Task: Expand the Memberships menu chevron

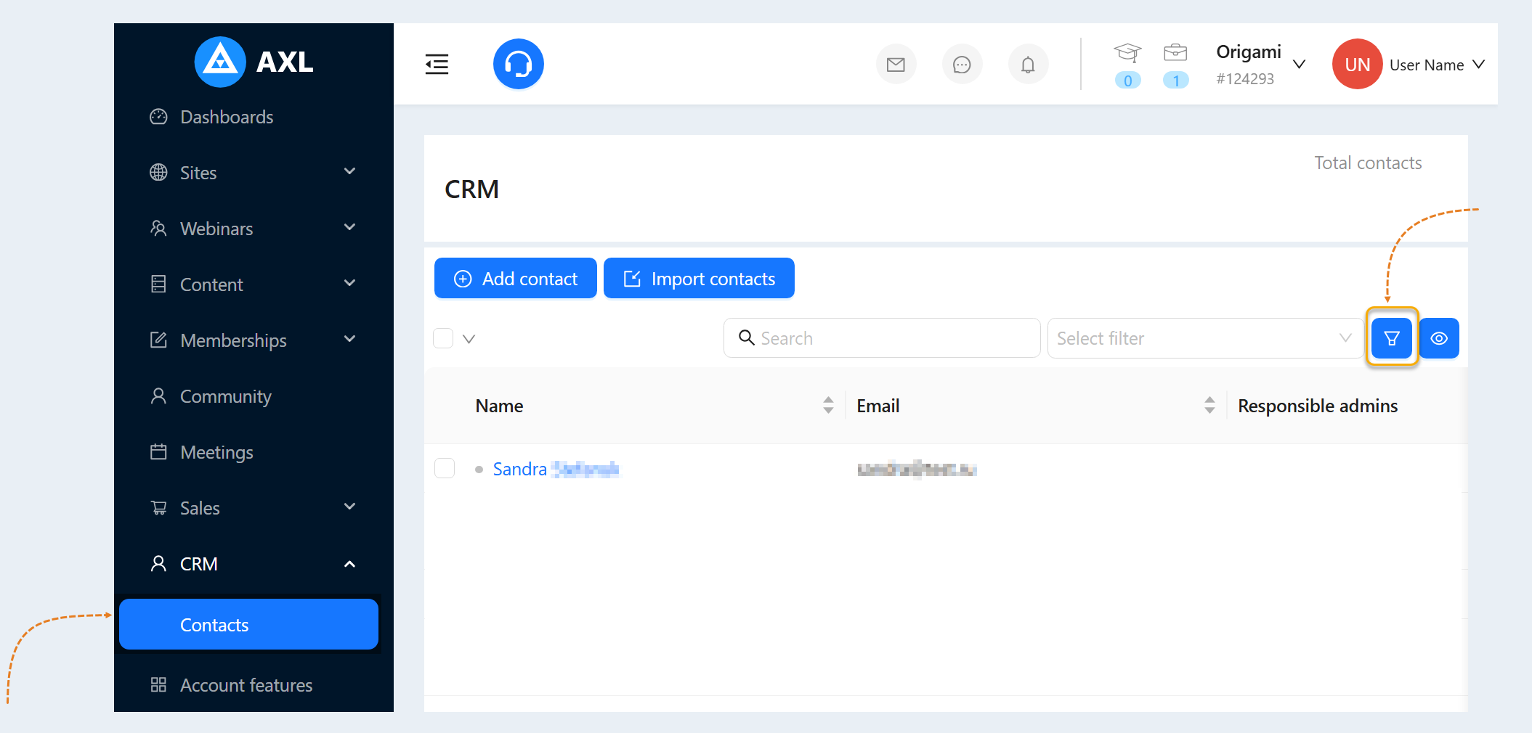Action: click(x=349, y=339)
